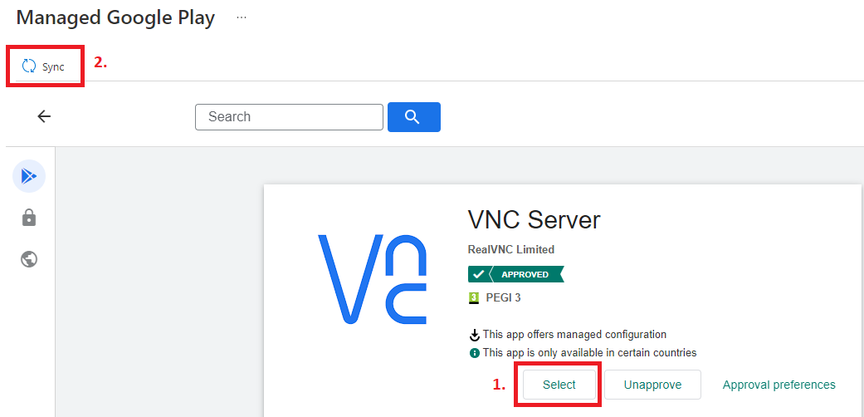Viewport: 864px width, 417px height.
Task: Click the Unapprove button
Action: (x=652, y=385)
